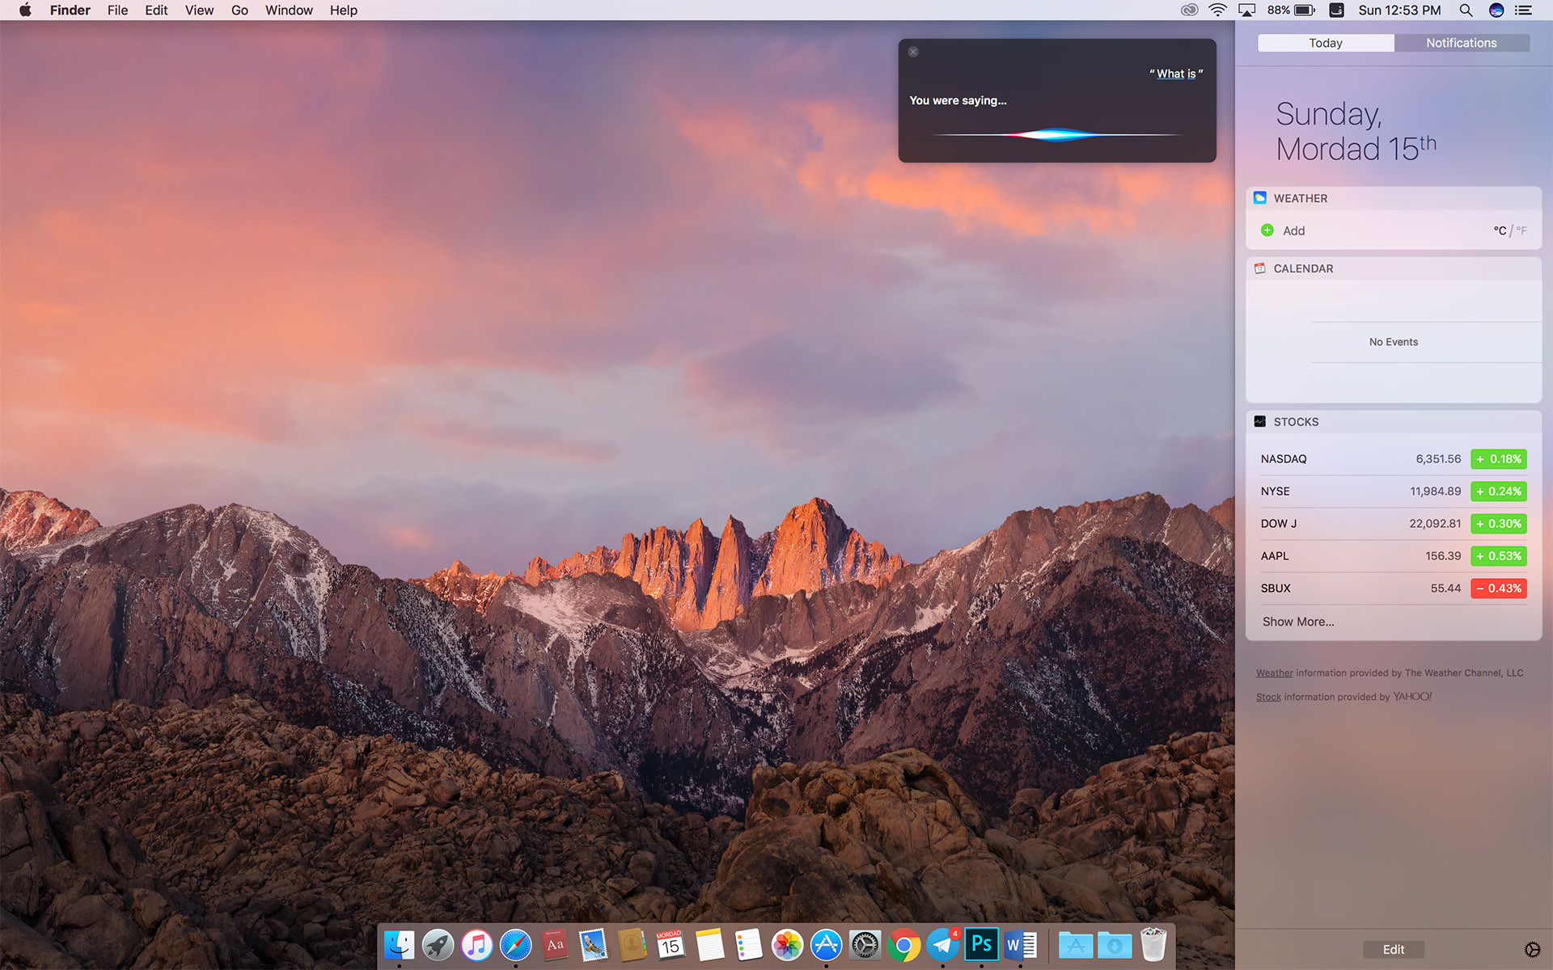
Task: Select Edit in Today panel
Action: (x=1393, y=947)
